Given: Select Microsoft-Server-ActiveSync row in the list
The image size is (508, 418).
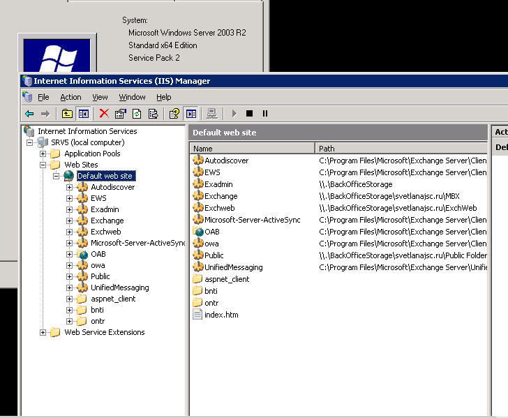Looking at the screenshot, I should coord(338,220).
